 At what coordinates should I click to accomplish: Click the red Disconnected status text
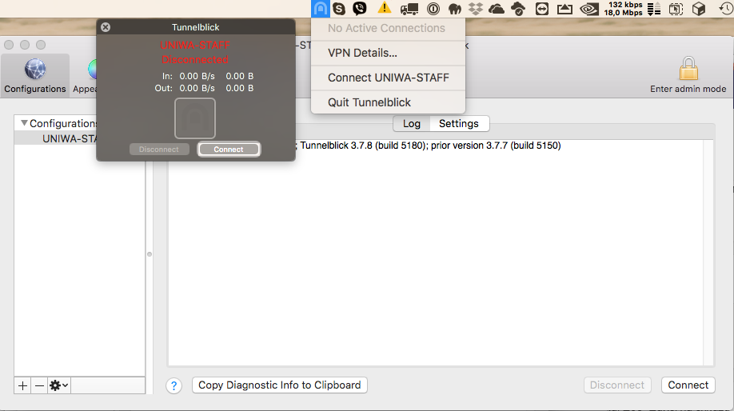[195, 60]
